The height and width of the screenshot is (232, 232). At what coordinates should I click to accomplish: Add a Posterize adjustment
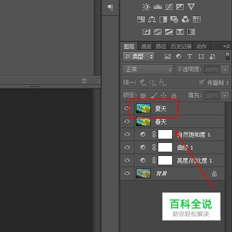click(x=158, y=32)
